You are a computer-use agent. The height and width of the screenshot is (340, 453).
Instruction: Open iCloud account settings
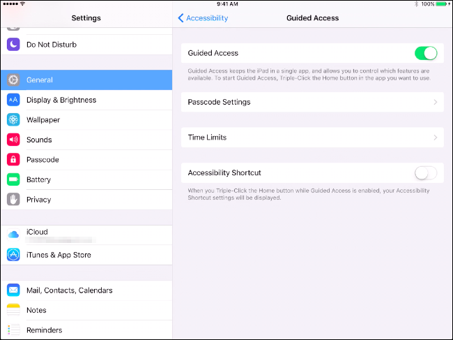pos(86,235)
